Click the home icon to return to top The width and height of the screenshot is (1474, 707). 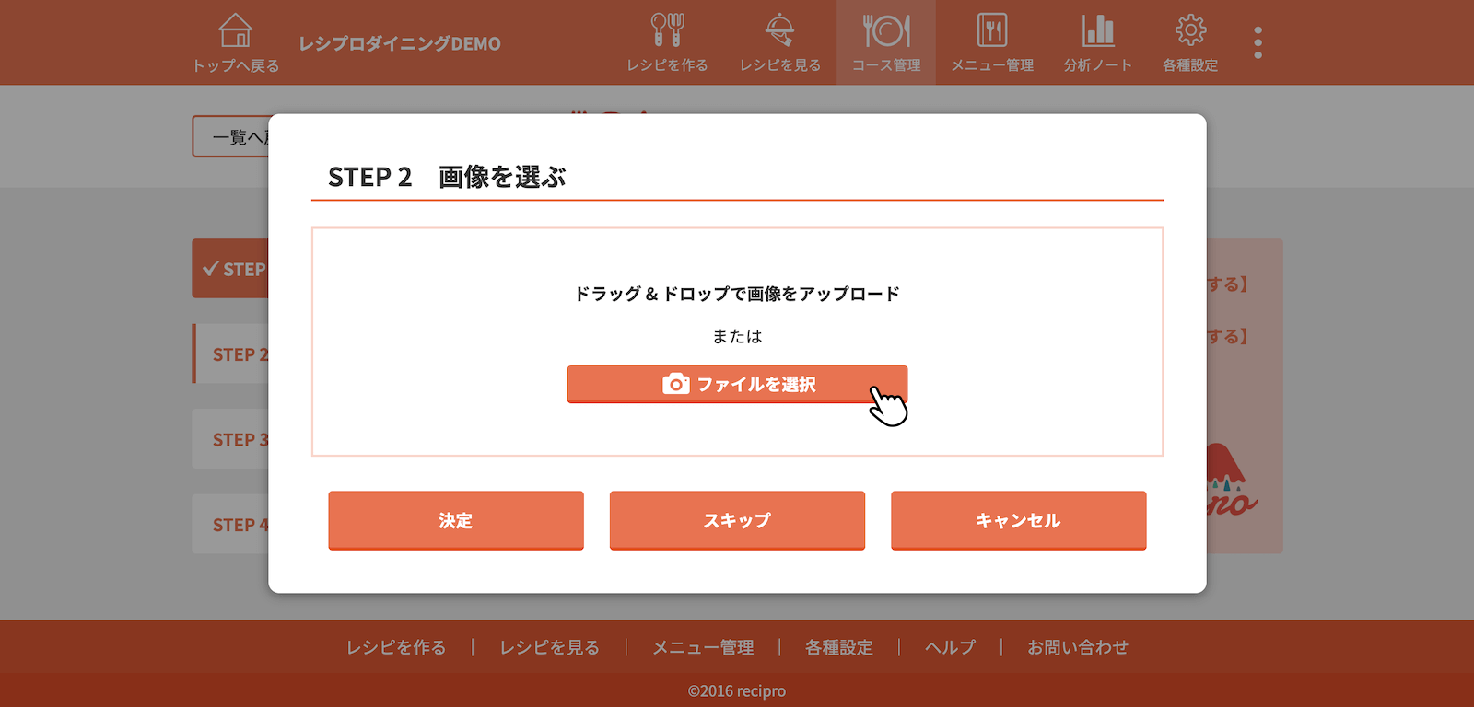(235, 31)
